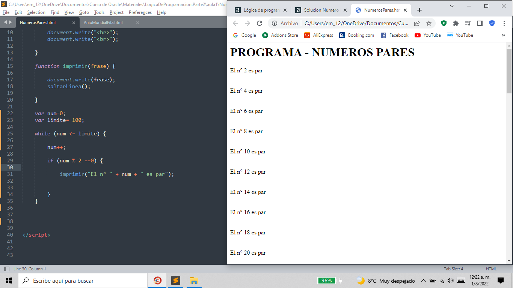Open the red circular app on taskbar

click(x=158, y=280)
